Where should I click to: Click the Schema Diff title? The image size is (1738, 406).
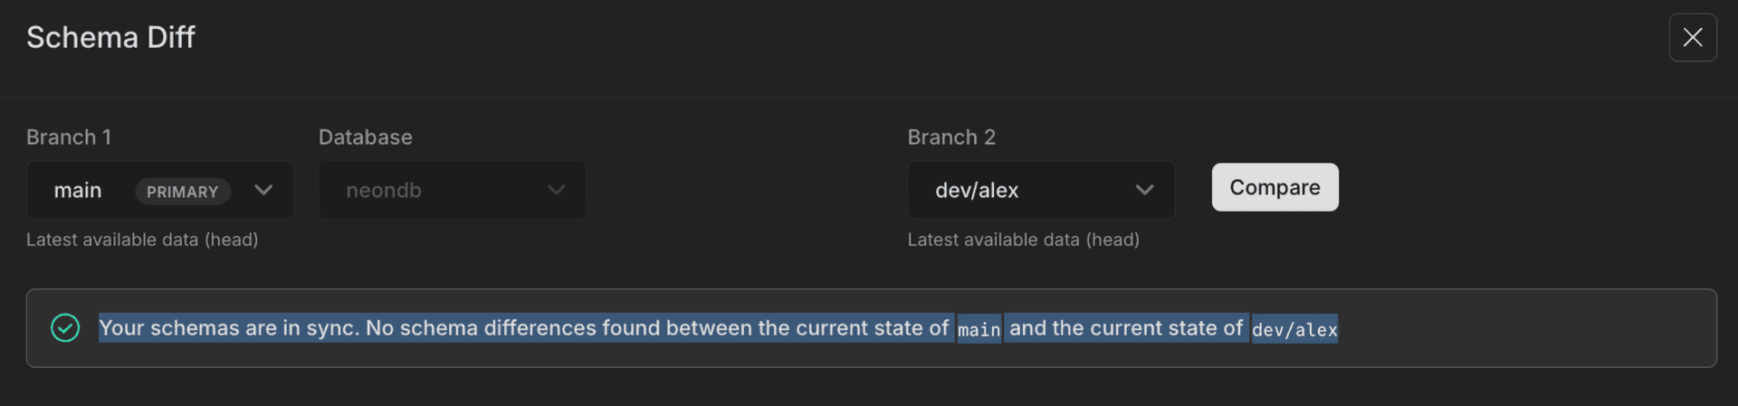point(110,37)
